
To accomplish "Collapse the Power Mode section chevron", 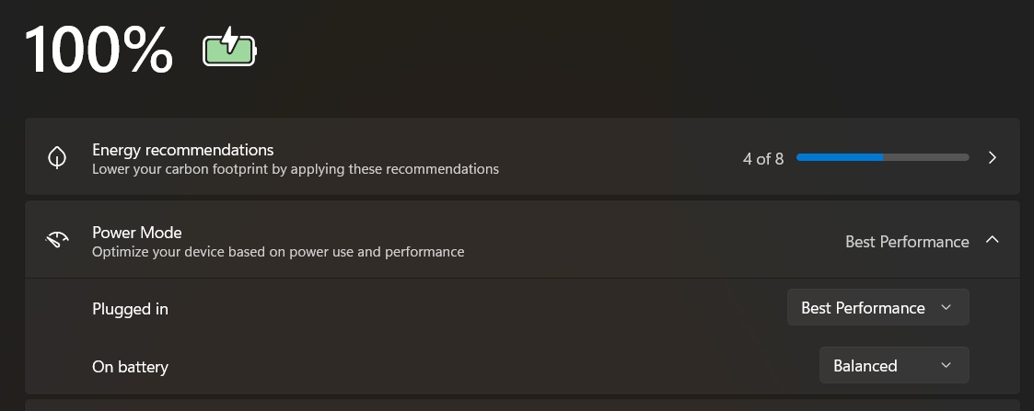I will [992, 240].
